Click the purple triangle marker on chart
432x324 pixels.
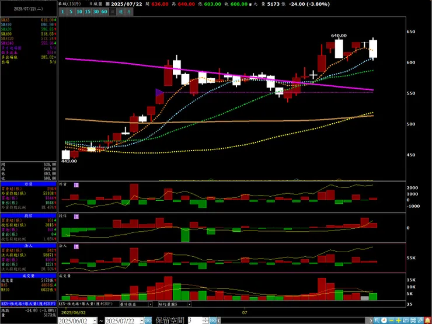(159, 92)
